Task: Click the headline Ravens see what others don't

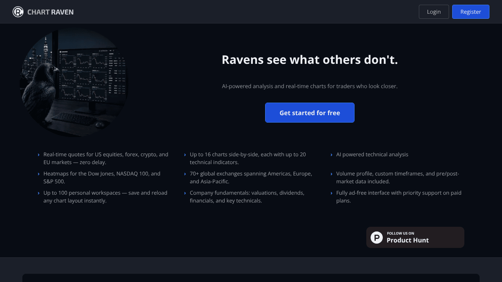Action: 310,60
